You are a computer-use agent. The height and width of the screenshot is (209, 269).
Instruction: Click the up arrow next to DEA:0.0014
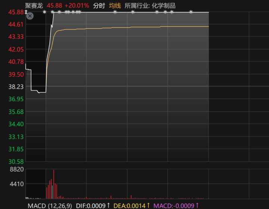[148, 205]
